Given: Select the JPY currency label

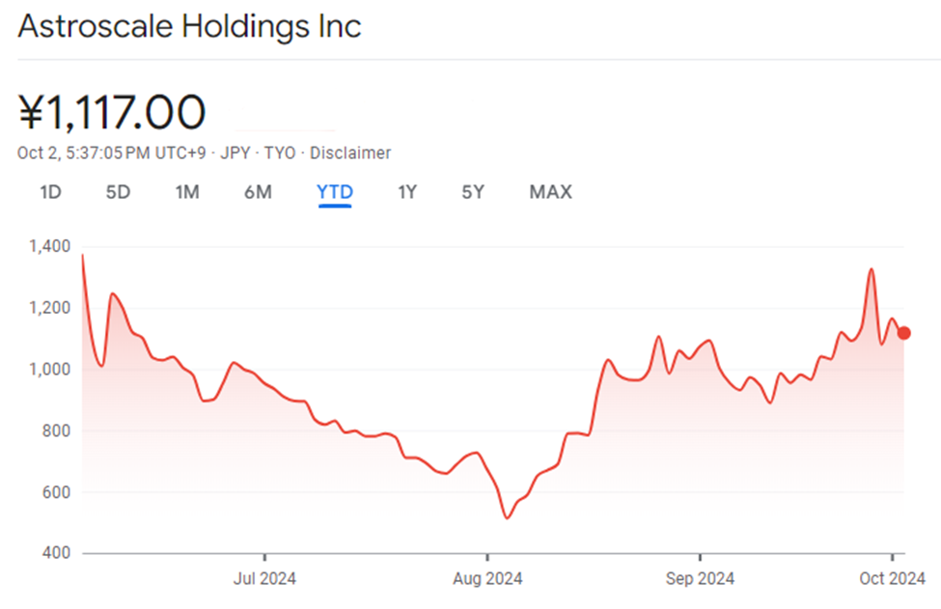Looking at the screenshot, I should coord(237,152).
